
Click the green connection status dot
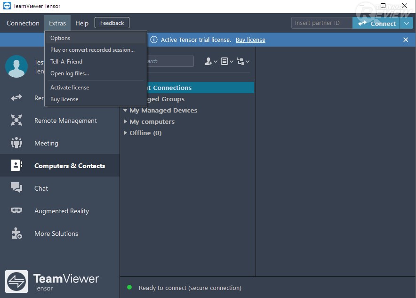tap(129, 287)
